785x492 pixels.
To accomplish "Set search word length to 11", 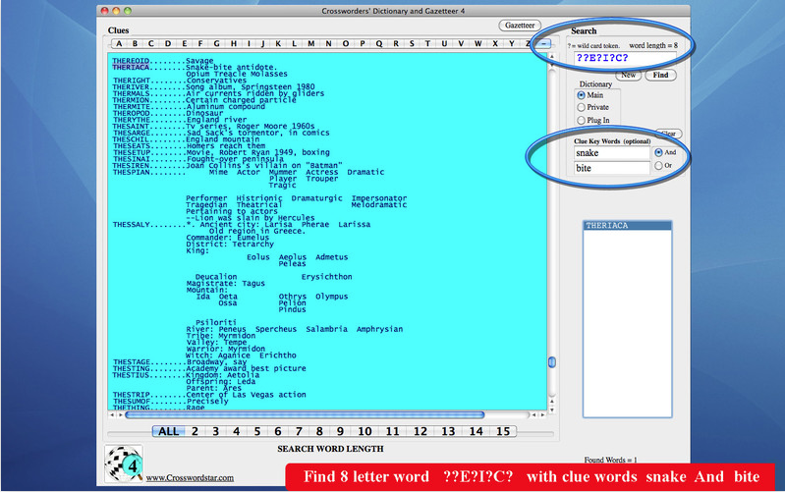I will click(393, 431).
